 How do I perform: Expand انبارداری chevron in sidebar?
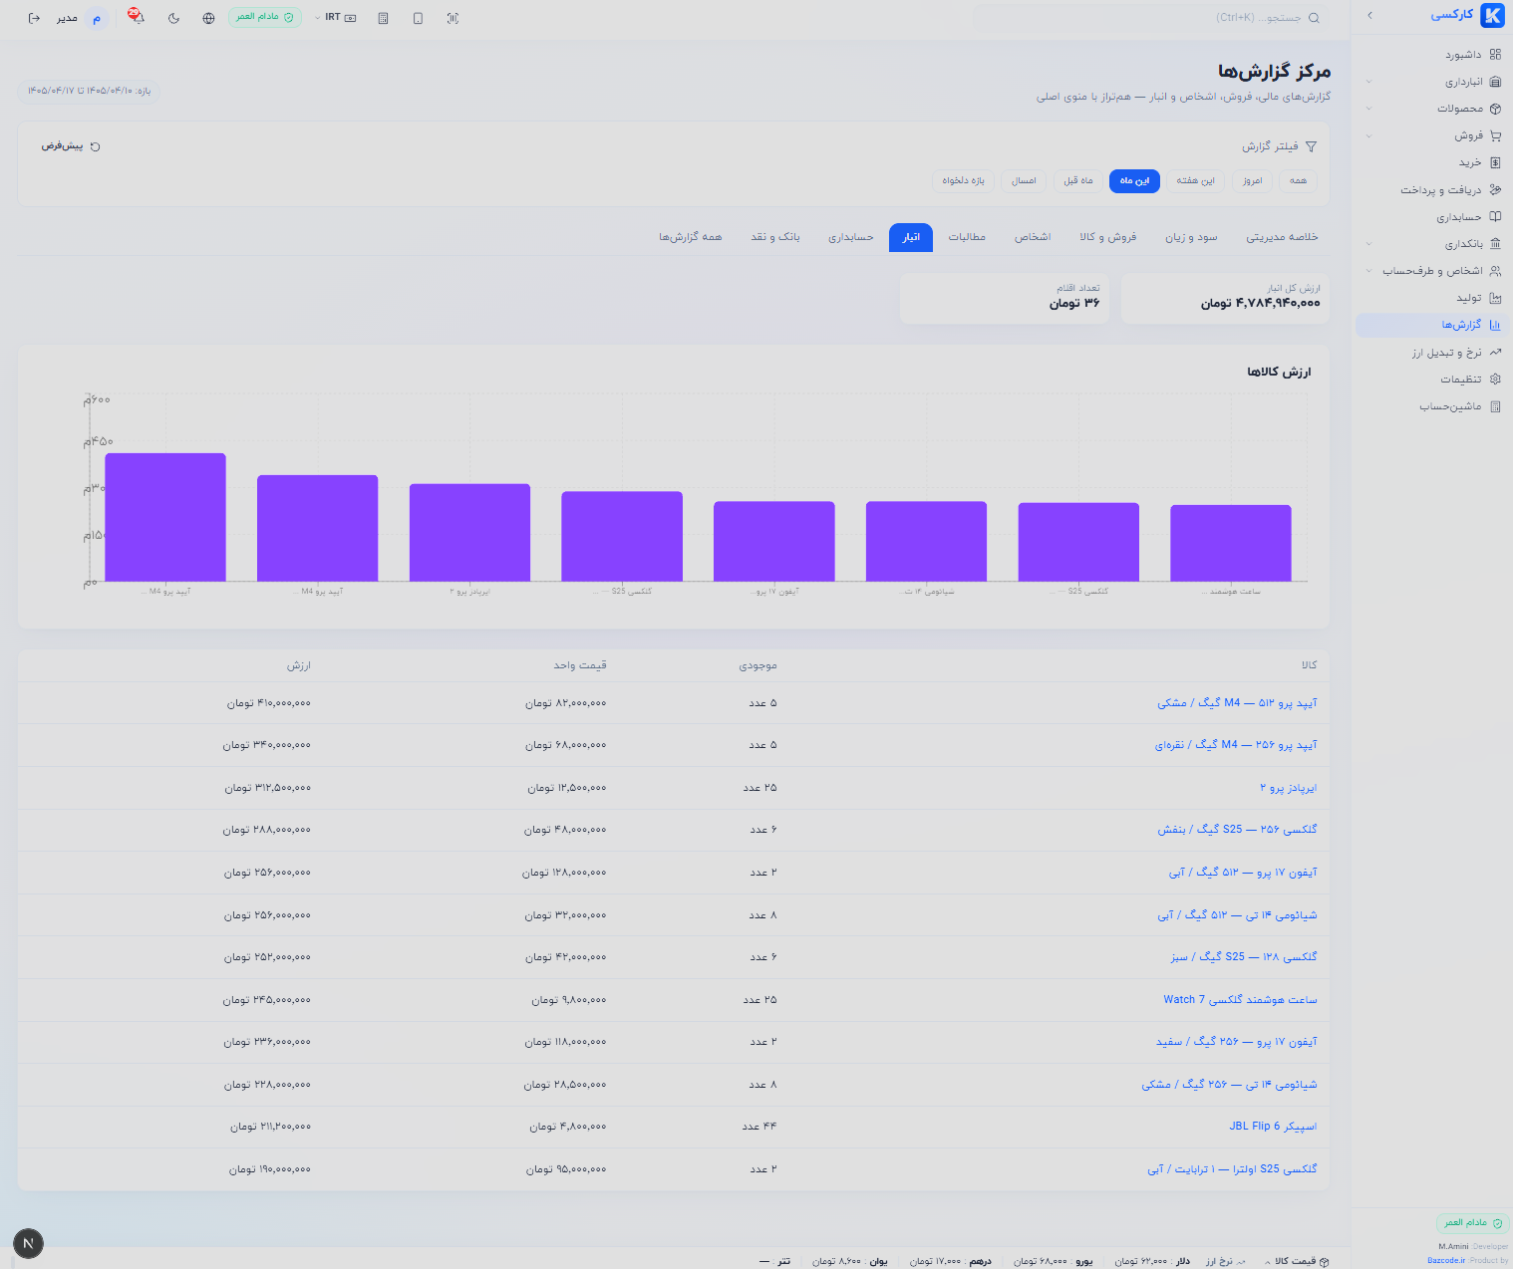tap(1368, 82)
